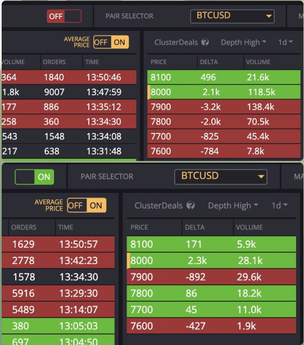The height and width of the screenshot is (345, 304).
Task: Select the 8100 row with delta 496
Action: click(x=224, y=77)
